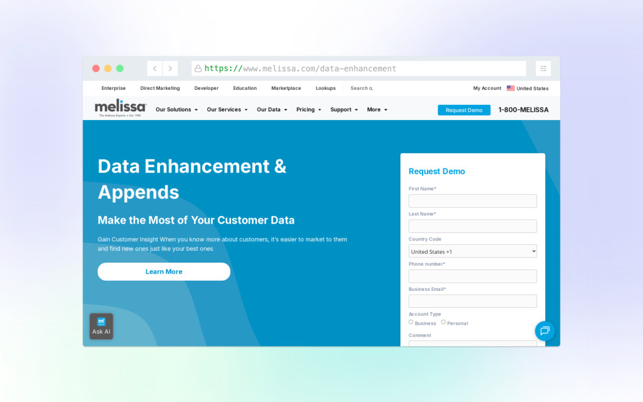Screen dimensions: 643x402
Task: Click the United States flag icon
Action: pos(511,88)
